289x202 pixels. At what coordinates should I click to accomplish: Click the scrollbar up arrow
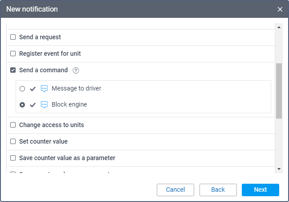click(279, 27)
